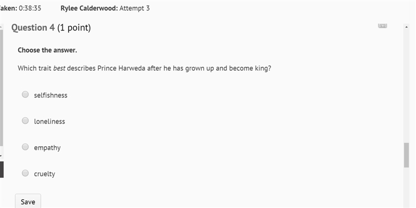Mark empathy as the answer
Screen dimensions: 416x208
pos(25,147)
